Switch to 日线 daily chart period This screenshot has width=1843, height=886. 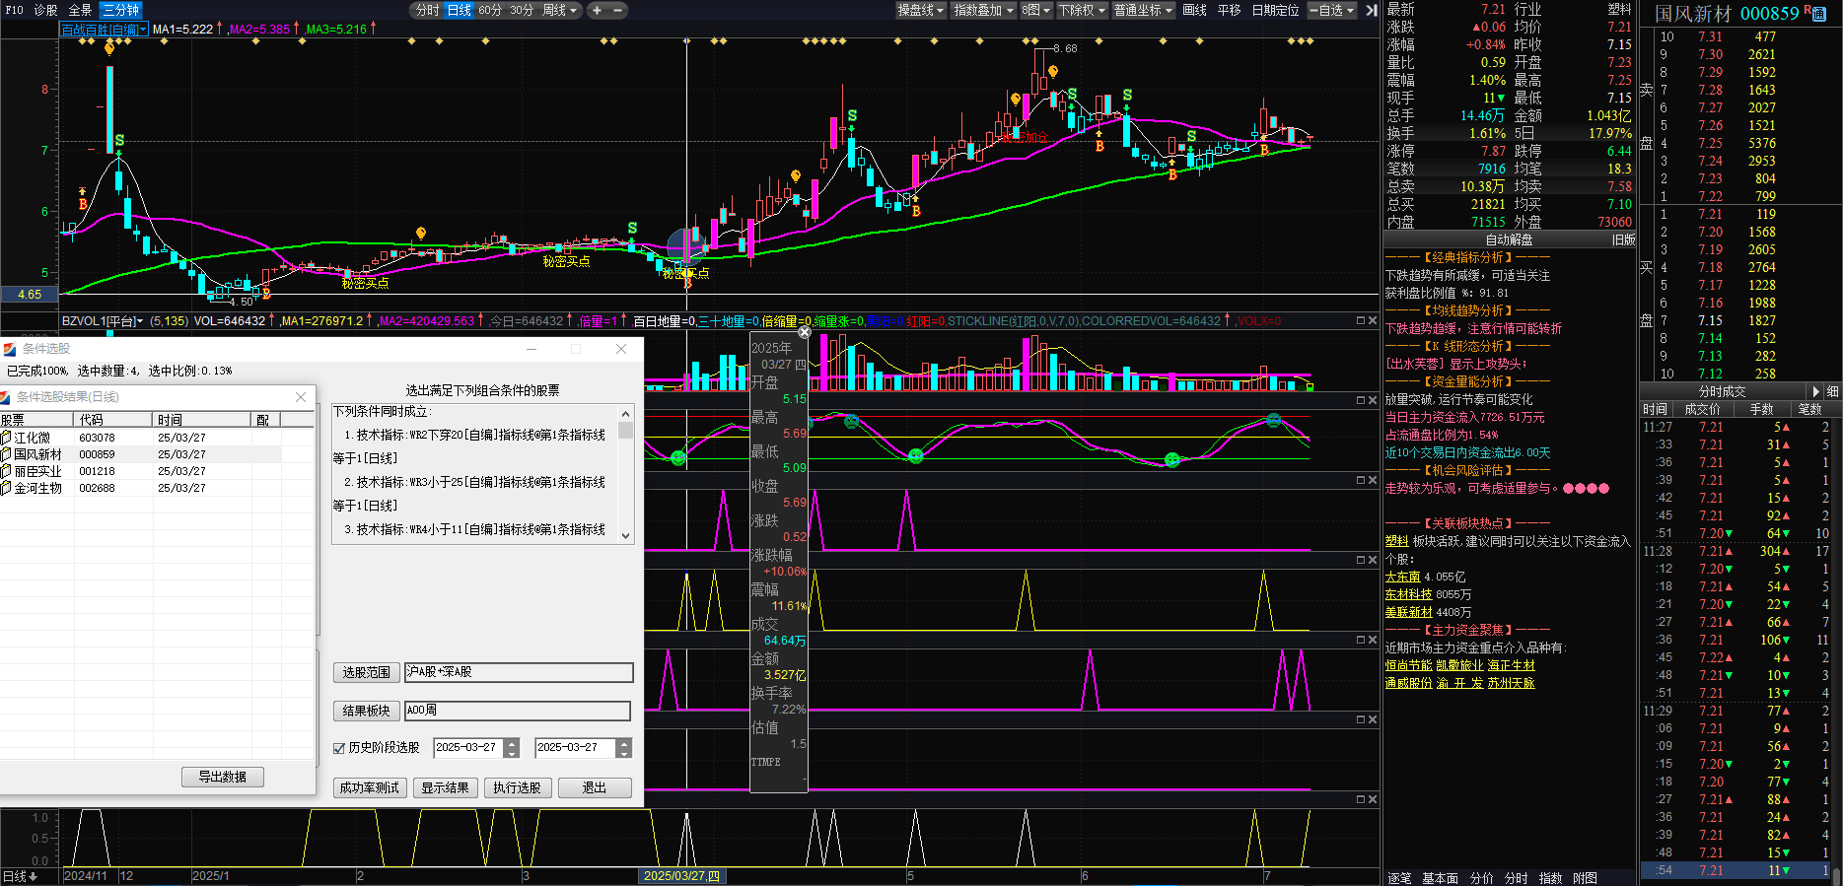[460, 10]
